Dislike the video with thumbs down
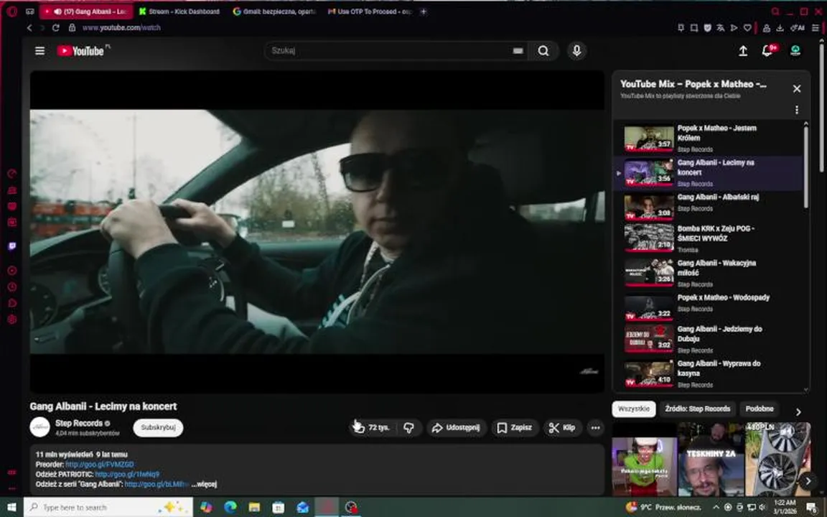Screen dimensions: 827x517 pos(409,427)
